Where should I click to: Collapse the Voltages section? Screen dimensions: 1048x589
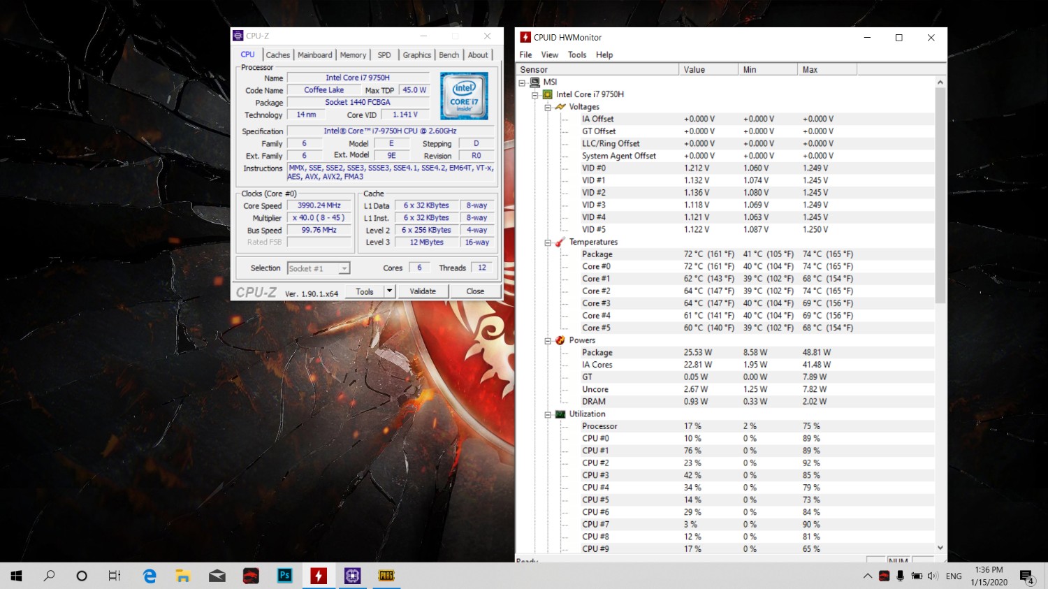(548, 107)
